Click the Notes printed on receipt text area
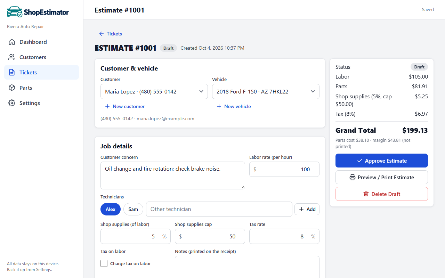445x278 pixels. pyautogui.click(x=247, y=267)
